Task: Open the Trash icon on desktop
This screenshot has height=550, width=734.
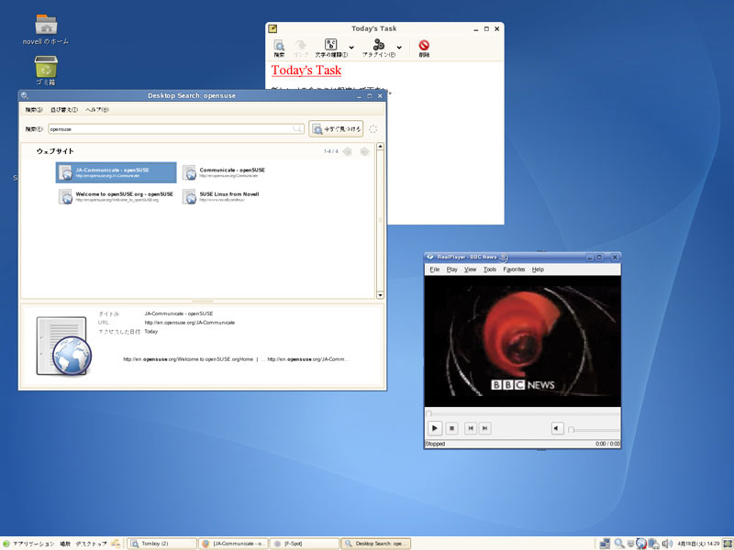Action: pos(46,69)
